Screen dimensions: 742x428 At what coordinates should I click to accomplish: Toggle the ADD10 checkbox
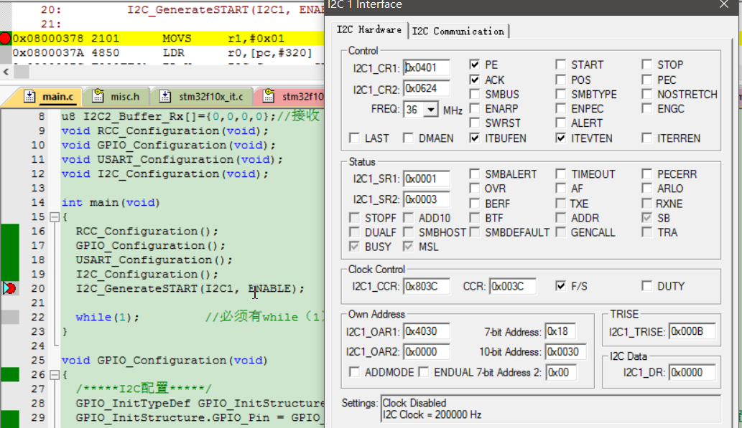point(408,218)
